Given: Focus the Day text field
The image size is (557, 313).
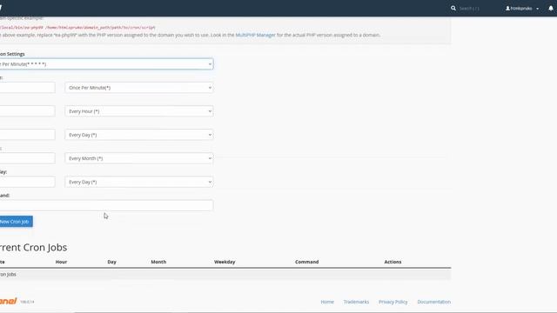Looking at the screenshot, I should point(27,135).
